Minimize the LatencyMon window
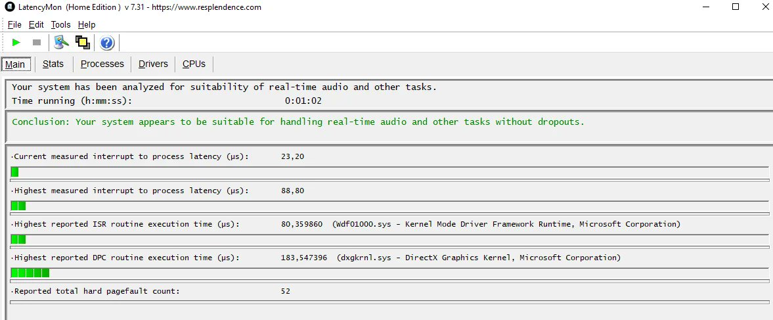Viewport: 773px width, 320px height. point(707,7)
